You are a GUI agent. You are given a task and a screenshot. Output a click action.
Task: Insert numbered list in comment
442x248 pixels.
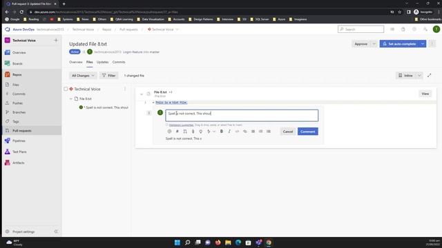point(261,132)
